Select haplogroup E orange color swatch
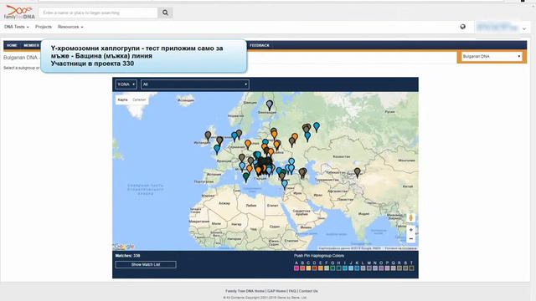The width and height of the screenshot is (536, 301). point(321,268)
